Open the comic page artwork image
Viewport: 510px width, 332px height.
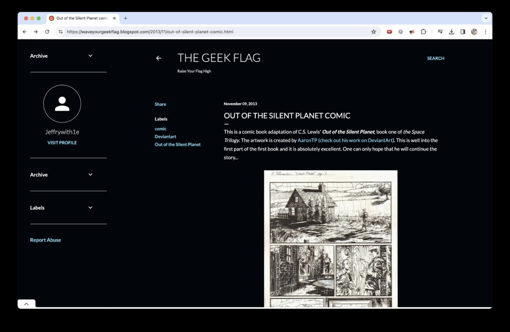click(x=331, y=239)
